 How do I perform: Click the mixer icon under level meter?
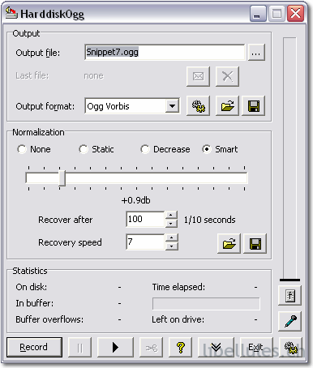click(290, 295)
